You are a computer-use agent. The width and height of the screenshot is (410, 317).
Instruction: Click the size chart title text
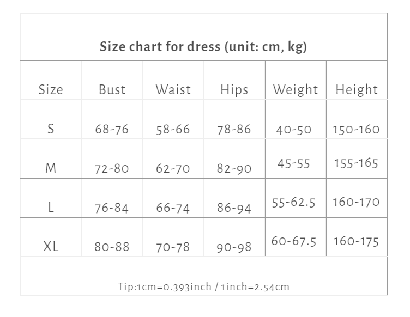(203, 46)
